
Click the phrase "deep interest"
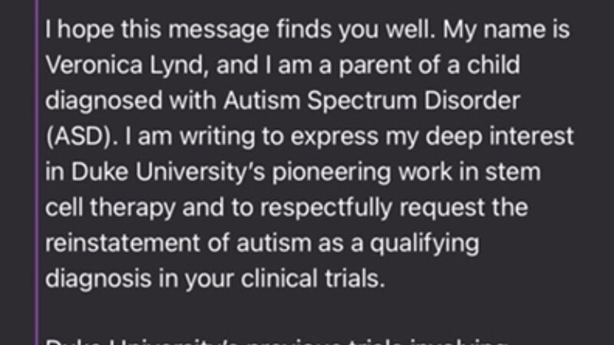500,136
